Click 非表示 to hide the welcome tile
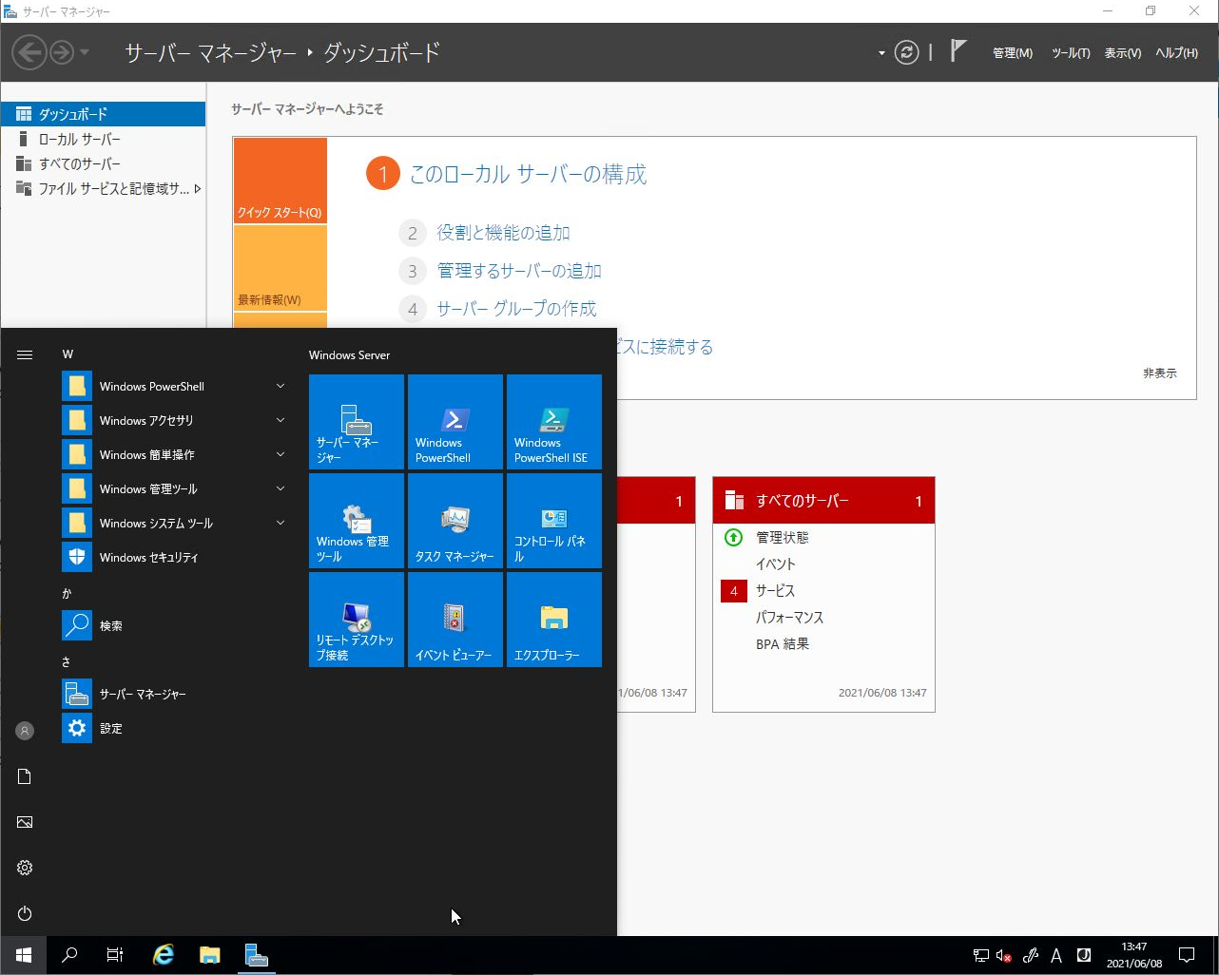The width and height of the screenshot is (1219, 975). 1159,373
